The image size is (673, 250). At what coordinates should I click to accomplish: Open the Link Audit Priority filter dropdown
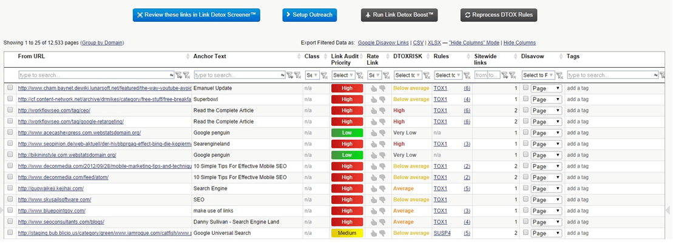(x=343, y=76)
